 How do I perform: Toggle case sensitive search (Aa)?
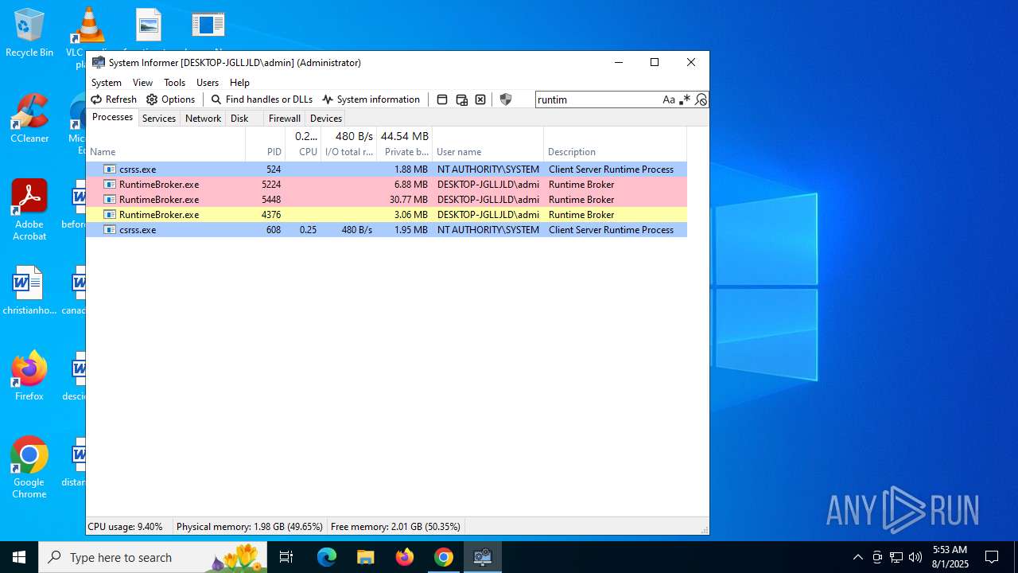669,99
